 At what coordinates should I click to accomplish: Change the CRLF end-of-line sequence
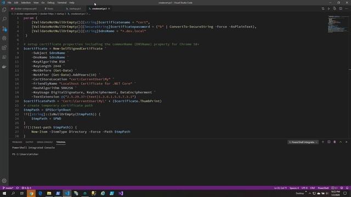[x=313, y=188]
